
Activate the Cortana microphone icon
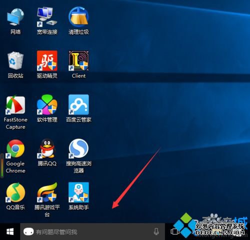[x=156, y=231]
